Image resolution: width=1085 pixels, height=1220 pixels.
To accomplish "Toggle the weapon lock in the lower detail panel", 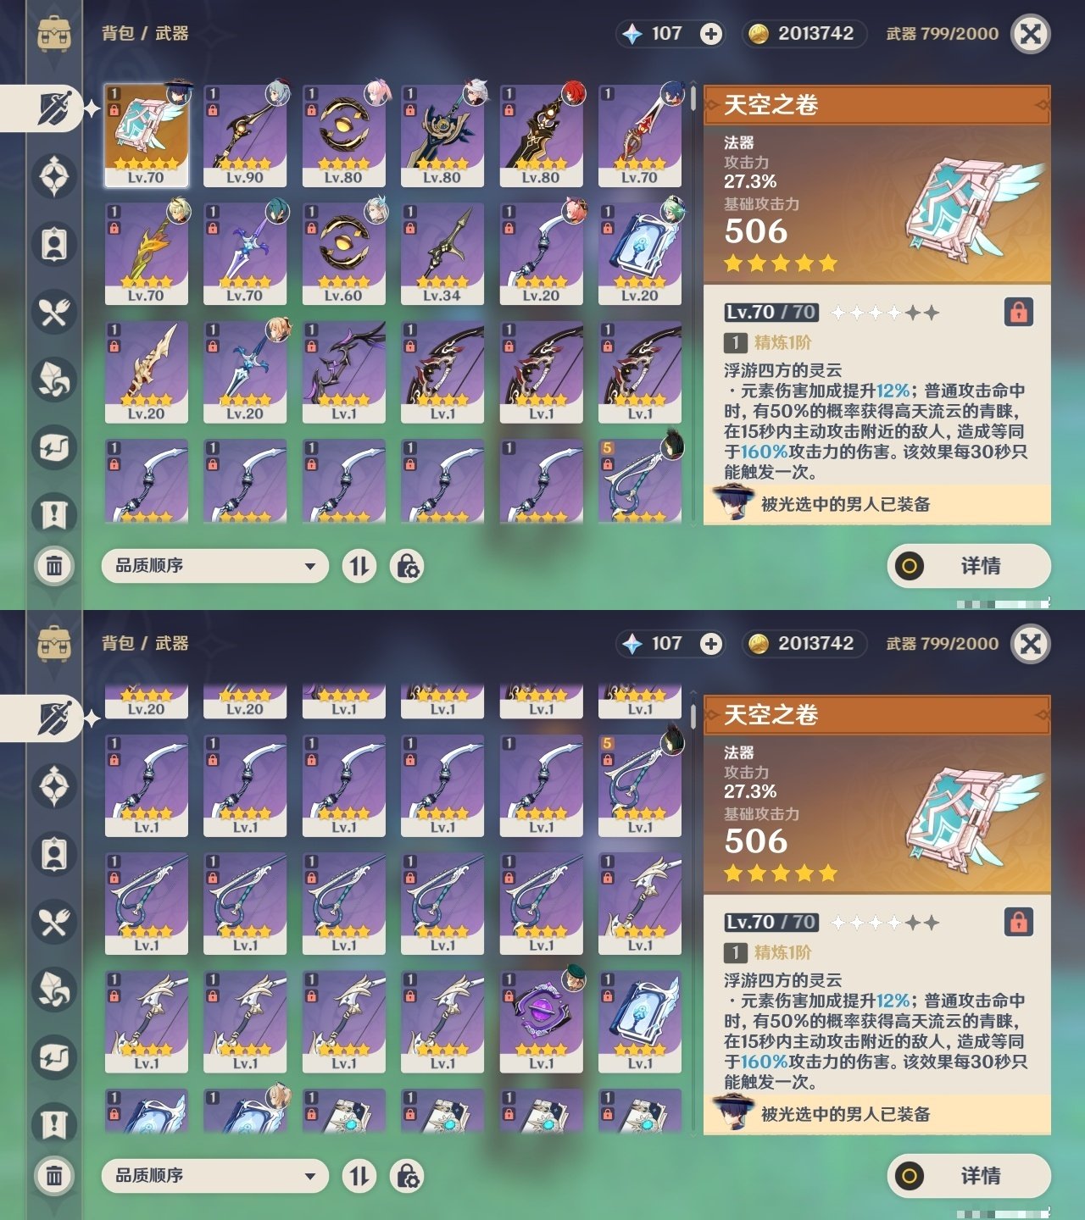I will 1018,922.
